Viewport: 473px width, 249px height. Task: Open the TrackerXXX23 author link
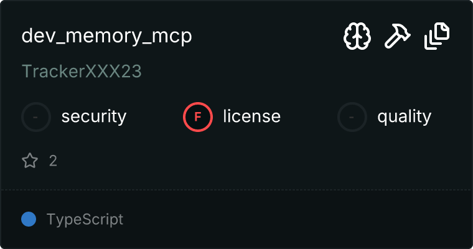[x=82, y=71]
